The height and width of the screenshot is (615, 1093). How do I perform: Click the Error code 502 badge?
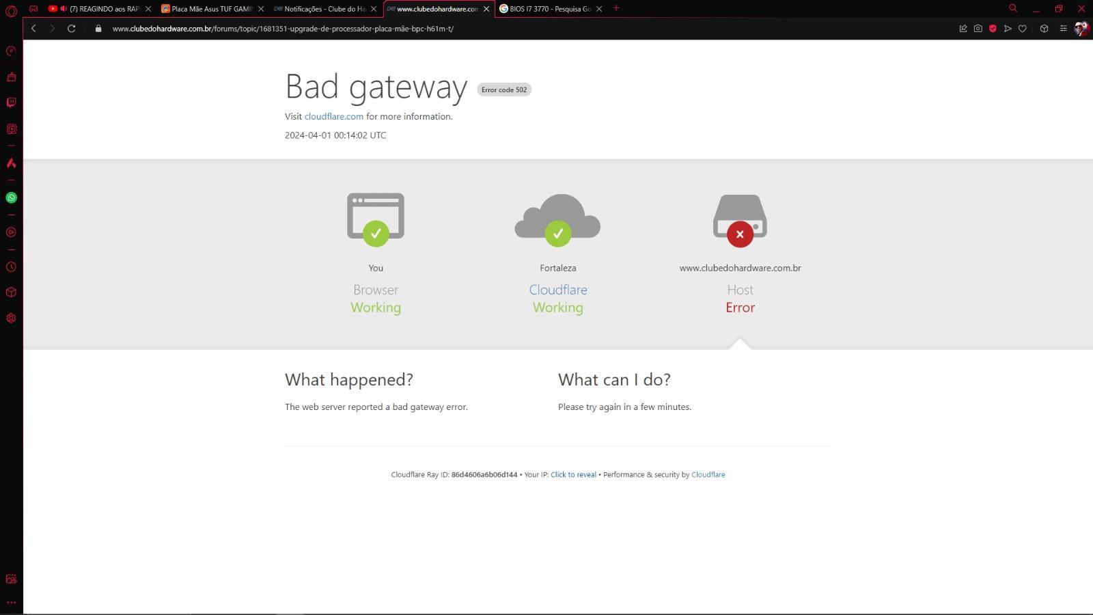tap(504, 90)
